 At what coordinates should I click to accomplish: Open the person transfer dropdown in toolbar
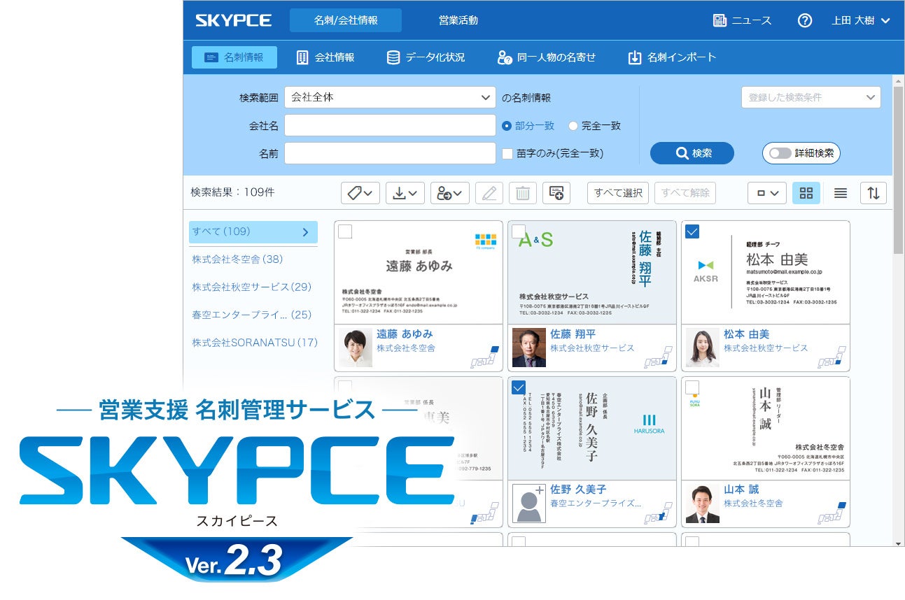point(450,193)
